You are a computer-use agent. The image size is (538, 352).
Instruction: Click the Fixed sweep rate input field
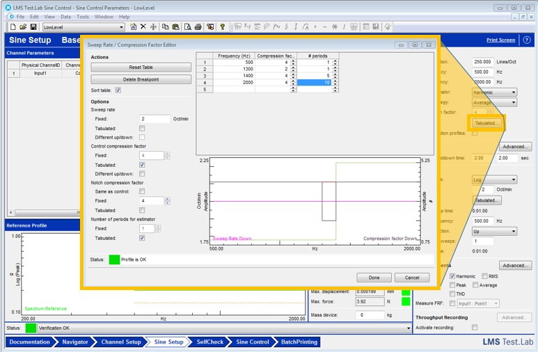(155, 119)
